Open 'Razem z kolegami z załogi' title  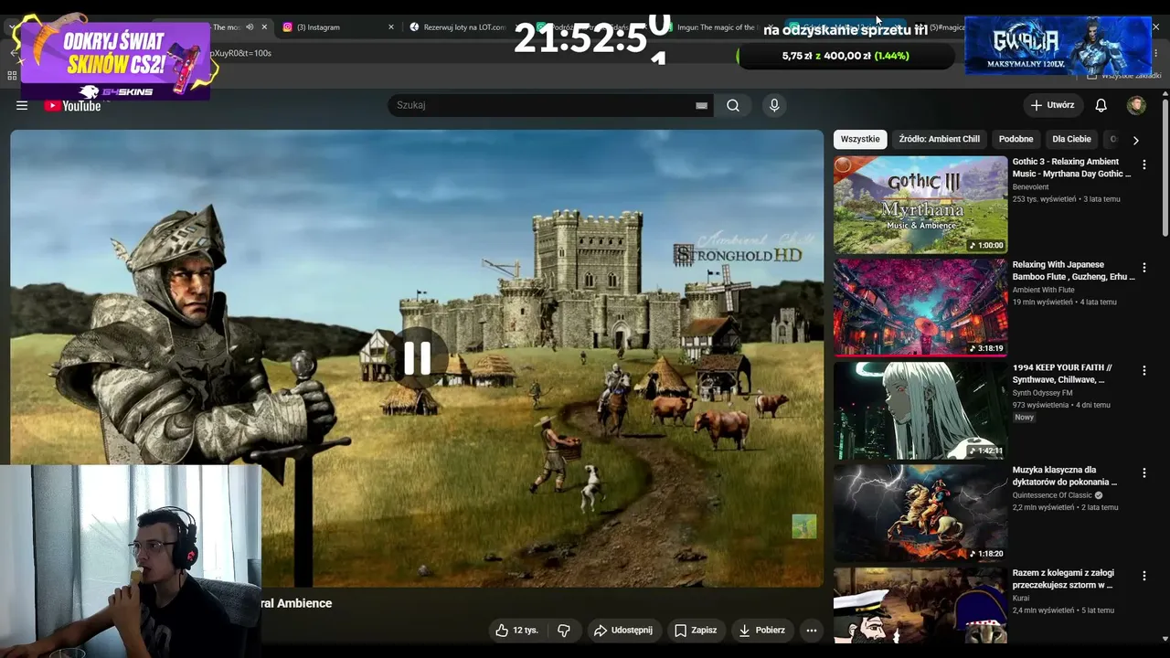(x=1063, y=579)
